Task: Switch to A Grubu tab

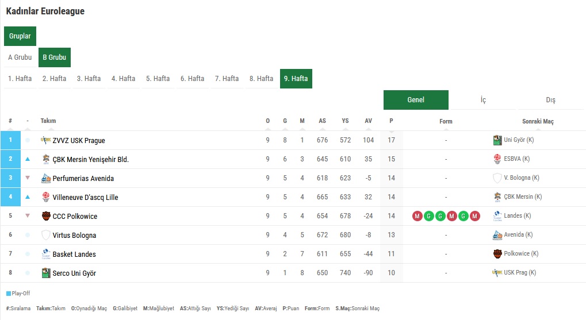Action: (x=20, y=57)
